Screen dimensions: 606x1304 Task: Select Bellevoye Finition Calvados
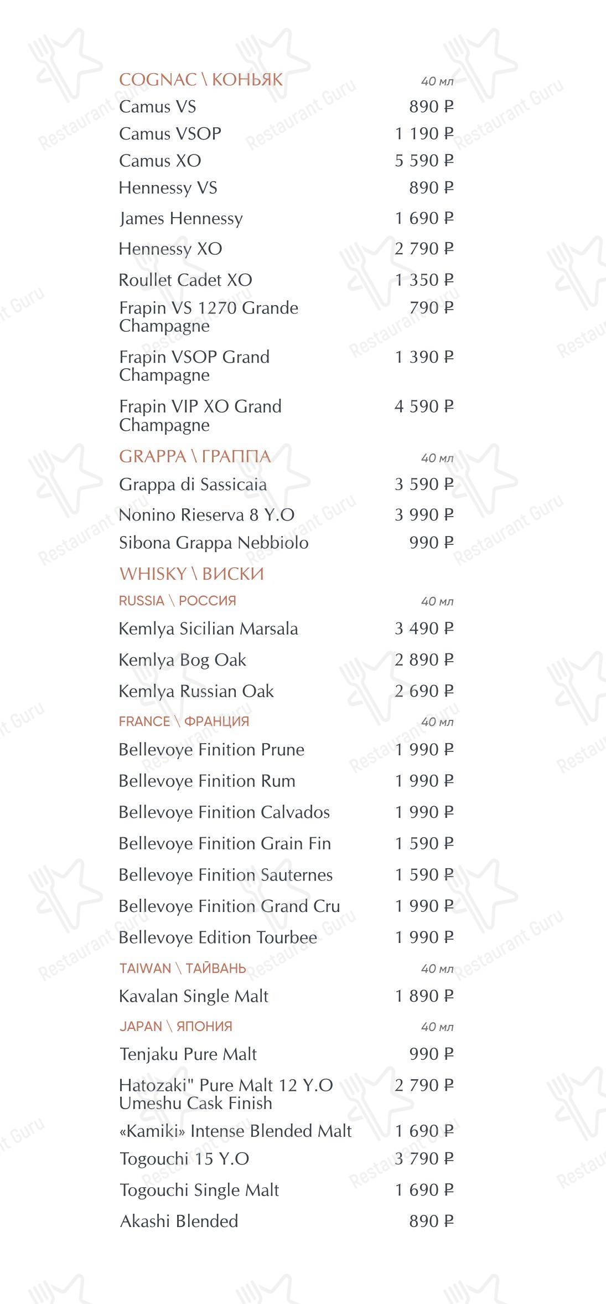224,812
